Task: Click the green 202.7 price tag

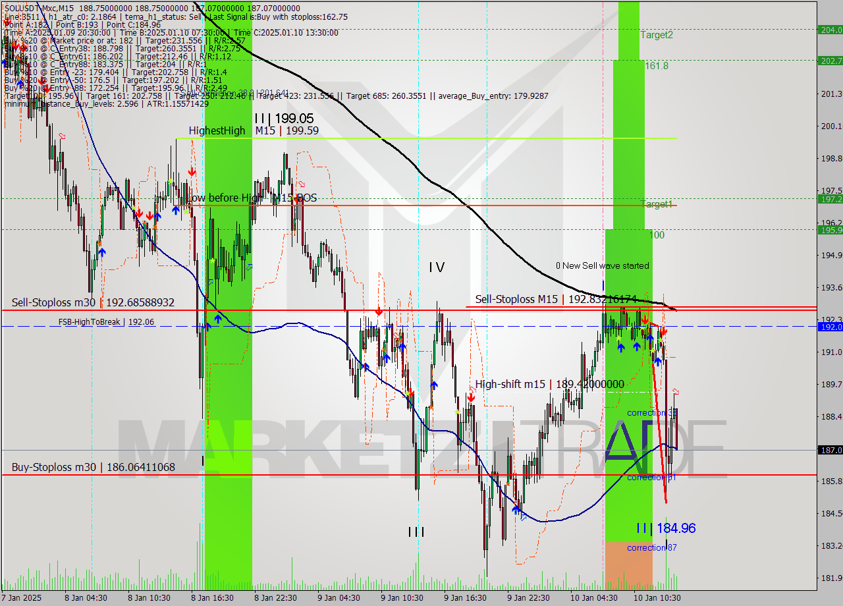Action: [830, 61]
